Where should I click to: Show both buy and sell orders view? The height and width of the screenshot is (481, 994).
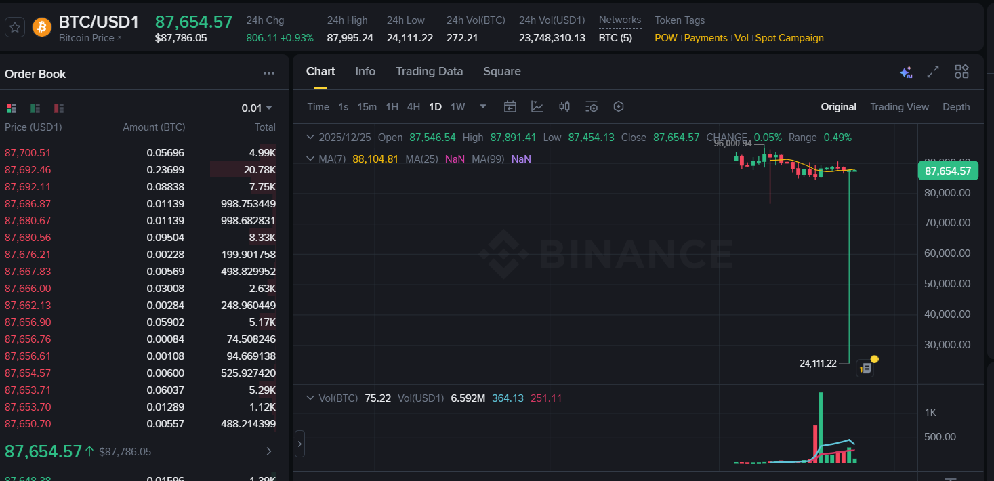tap(12, 108)
